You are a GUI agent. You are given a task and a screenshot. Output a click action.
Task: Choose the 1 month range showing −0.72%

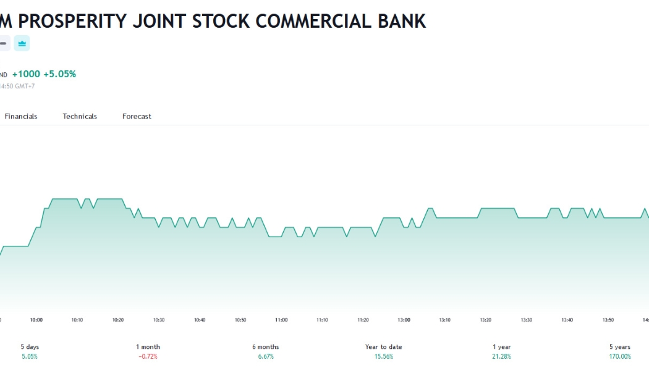[x=148, y=351]
